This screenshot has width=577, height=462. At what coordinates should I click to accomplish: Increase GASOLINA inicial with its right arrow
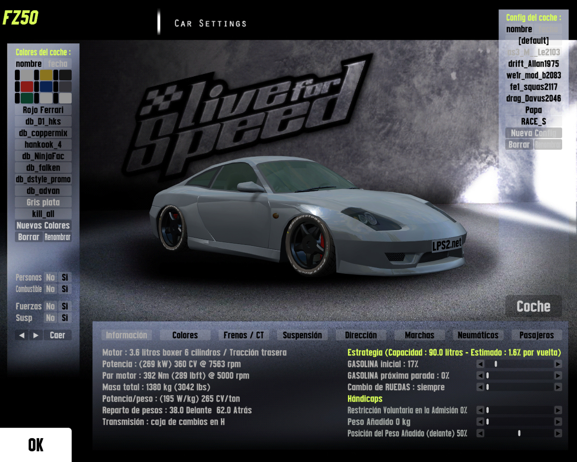pyautogui.click(x=558, y=364)
